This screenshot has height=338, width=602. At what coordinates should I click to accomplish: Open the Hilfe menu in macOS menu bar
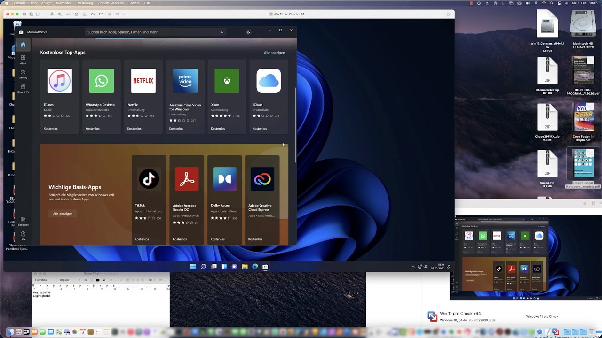148,3
